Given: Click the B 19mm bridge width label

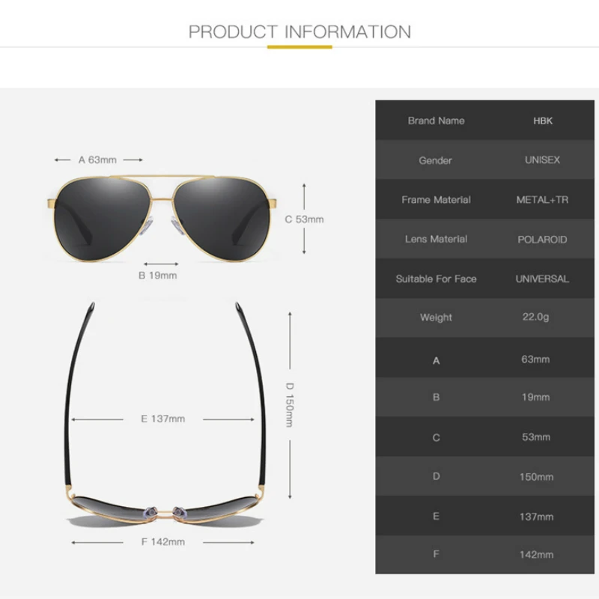Looking at the screenshot, I should 157,276.
